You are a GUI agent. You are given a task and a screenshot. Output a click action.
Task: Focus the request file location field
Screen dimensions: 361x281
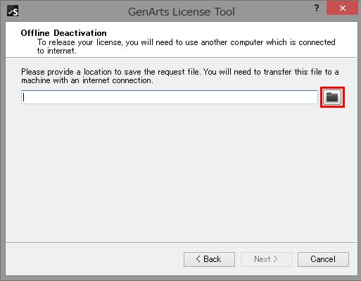pos(170,97)
